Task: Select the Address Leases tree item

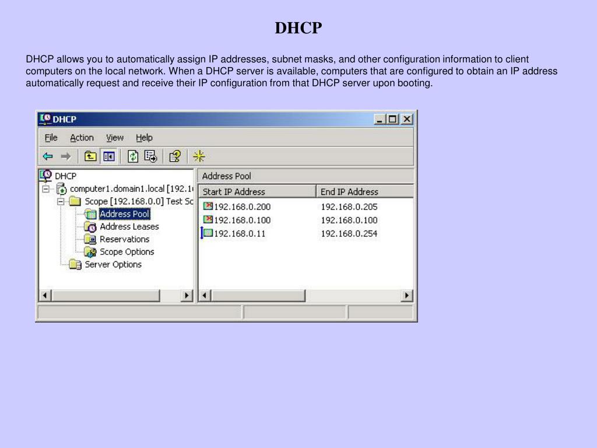Action: pyautogui.click(x=129, y=227)
